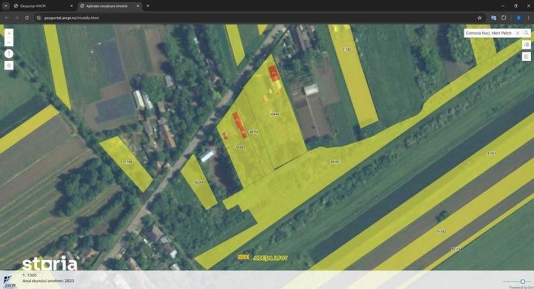The image size is (534, 289).
Task: Zoom out the map with minus button
Action: tap(9, 42)
